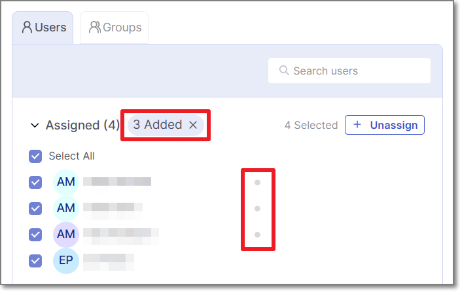Image resolution: width=460 pixels, height=291 pixels.
Task: Click the 3 Added filter tag
Action: click(157, 125)
